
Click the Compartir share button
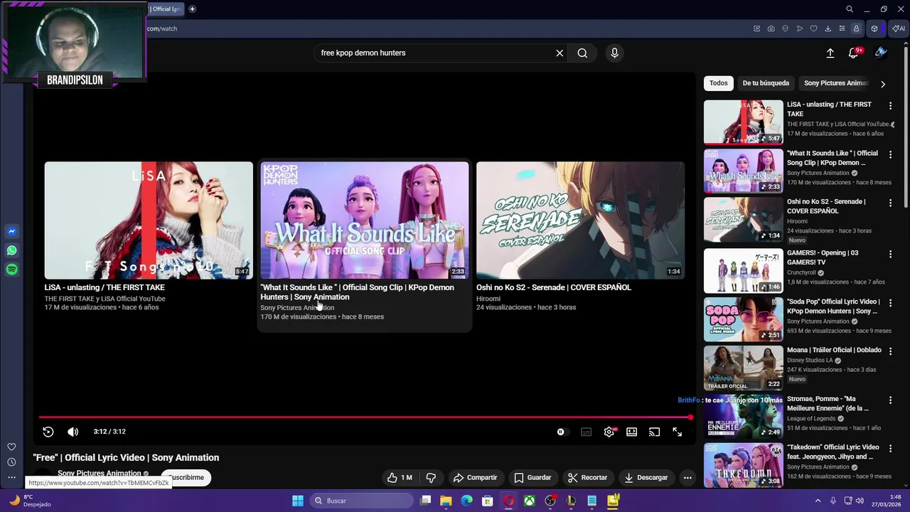click(475, 478)
